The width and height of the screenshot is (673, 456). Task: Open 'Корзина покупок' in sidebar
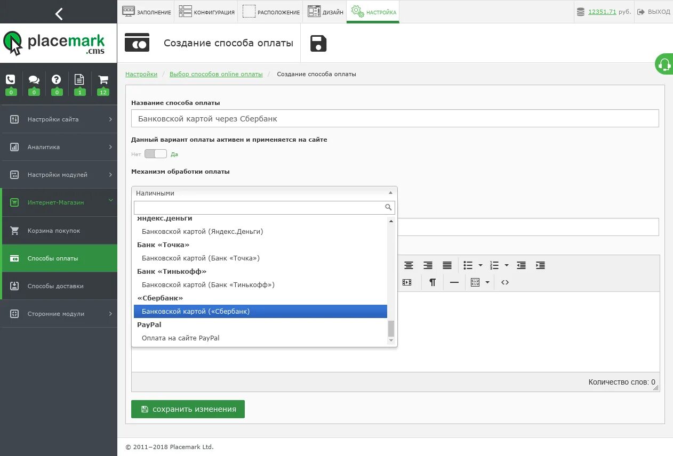[x=59, y=231]
